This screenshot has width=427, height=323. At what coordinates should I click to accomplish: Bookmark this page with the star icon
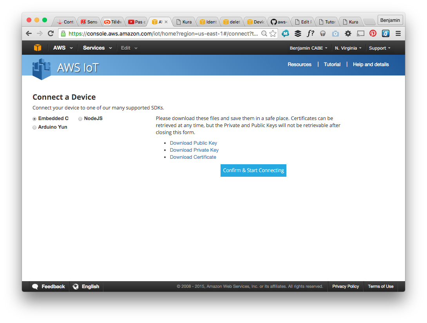(x=273, y=34)
